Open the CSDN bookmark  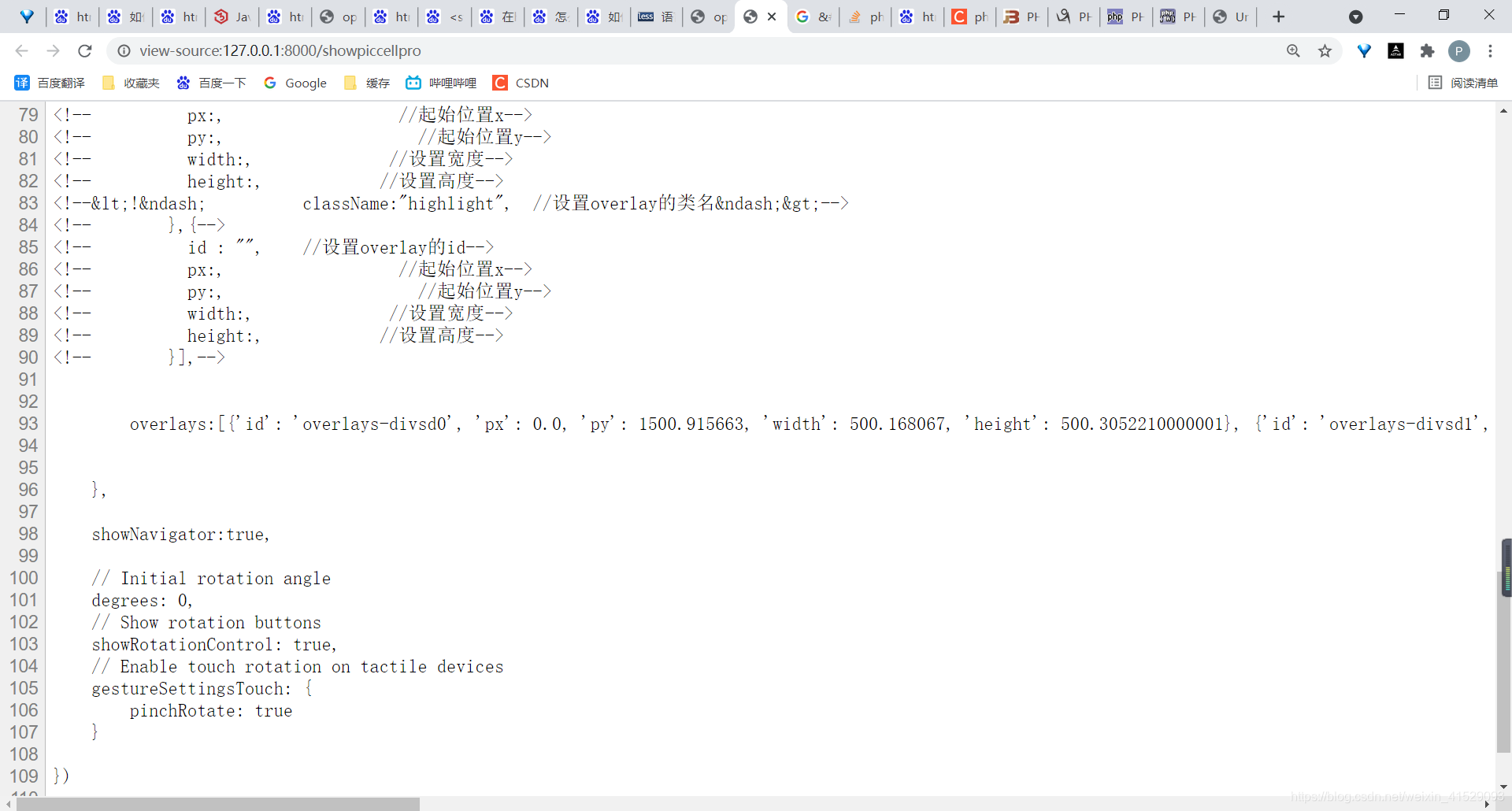(x=521, y=83)
